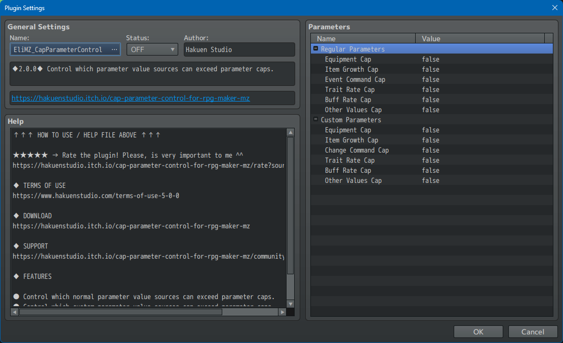
Task: Click the Author field Hakuen Studio
Action: [239, 50]
